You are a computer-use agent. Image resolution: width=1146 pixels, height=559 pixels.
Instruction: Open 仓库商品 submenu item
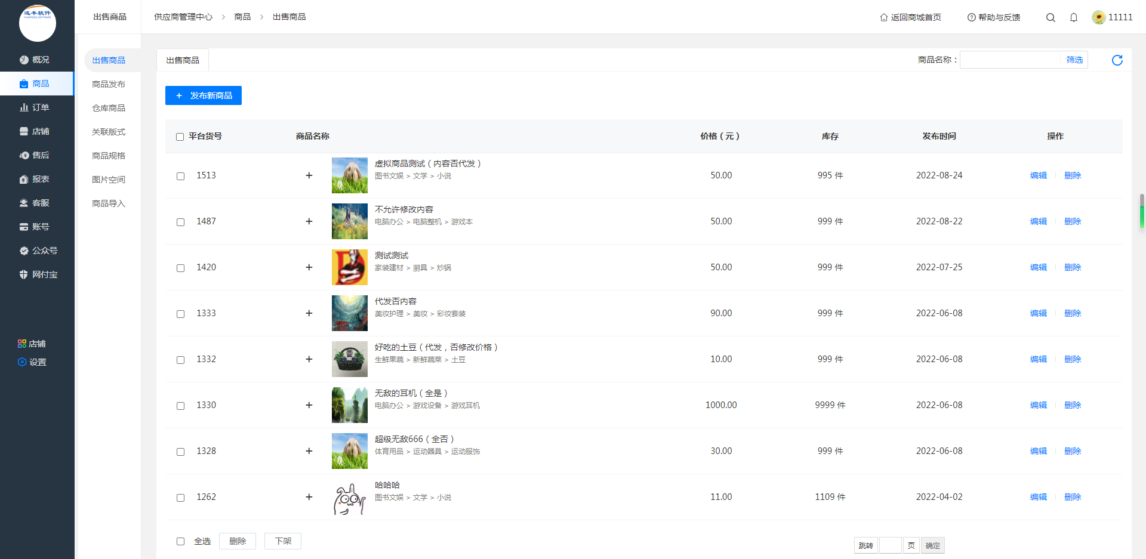(x=109, y=108)
